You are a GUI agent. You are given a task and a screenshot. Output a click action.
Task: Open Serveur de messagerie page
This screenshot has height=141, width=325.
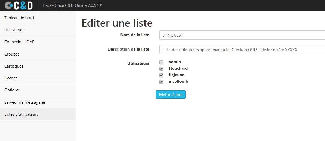click(38, 102)
